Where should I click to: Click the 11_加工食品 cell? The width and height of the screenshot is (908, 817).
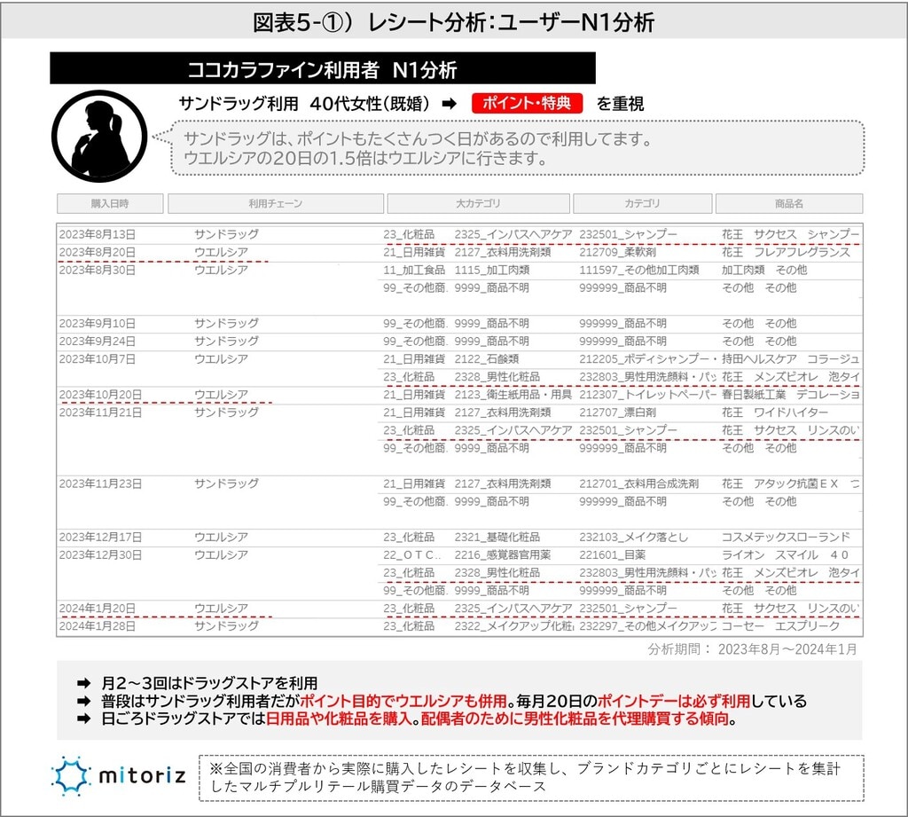(x=414, y=270)
